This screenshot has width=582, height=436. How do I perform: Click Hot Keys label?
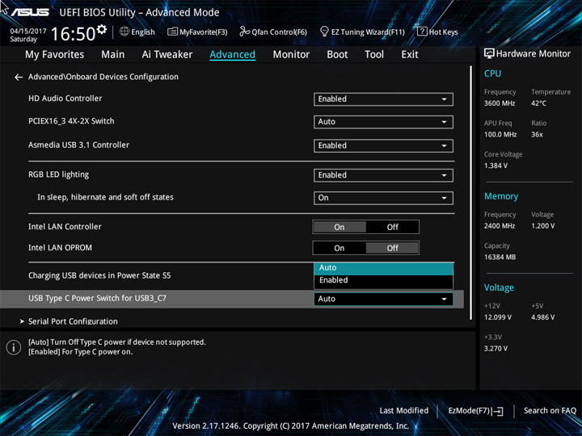tap(443, 32)
